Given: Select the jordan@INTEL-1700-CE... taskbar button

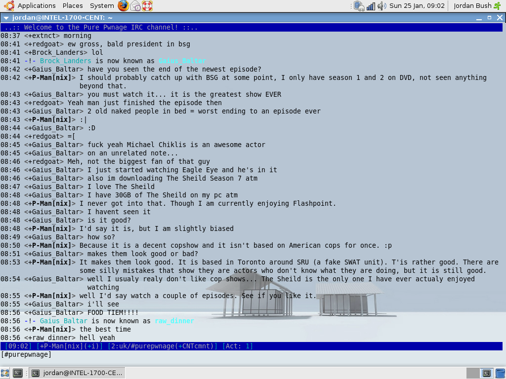Looking at the screenshot, I should pyautogui.click(x=78, y=373).
